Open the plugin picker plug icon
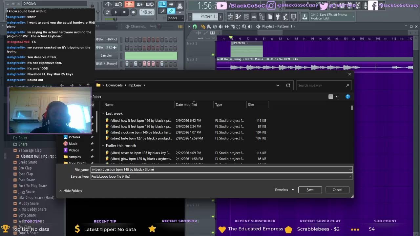This screenshot has width=420, height=236. click(278, 17)
